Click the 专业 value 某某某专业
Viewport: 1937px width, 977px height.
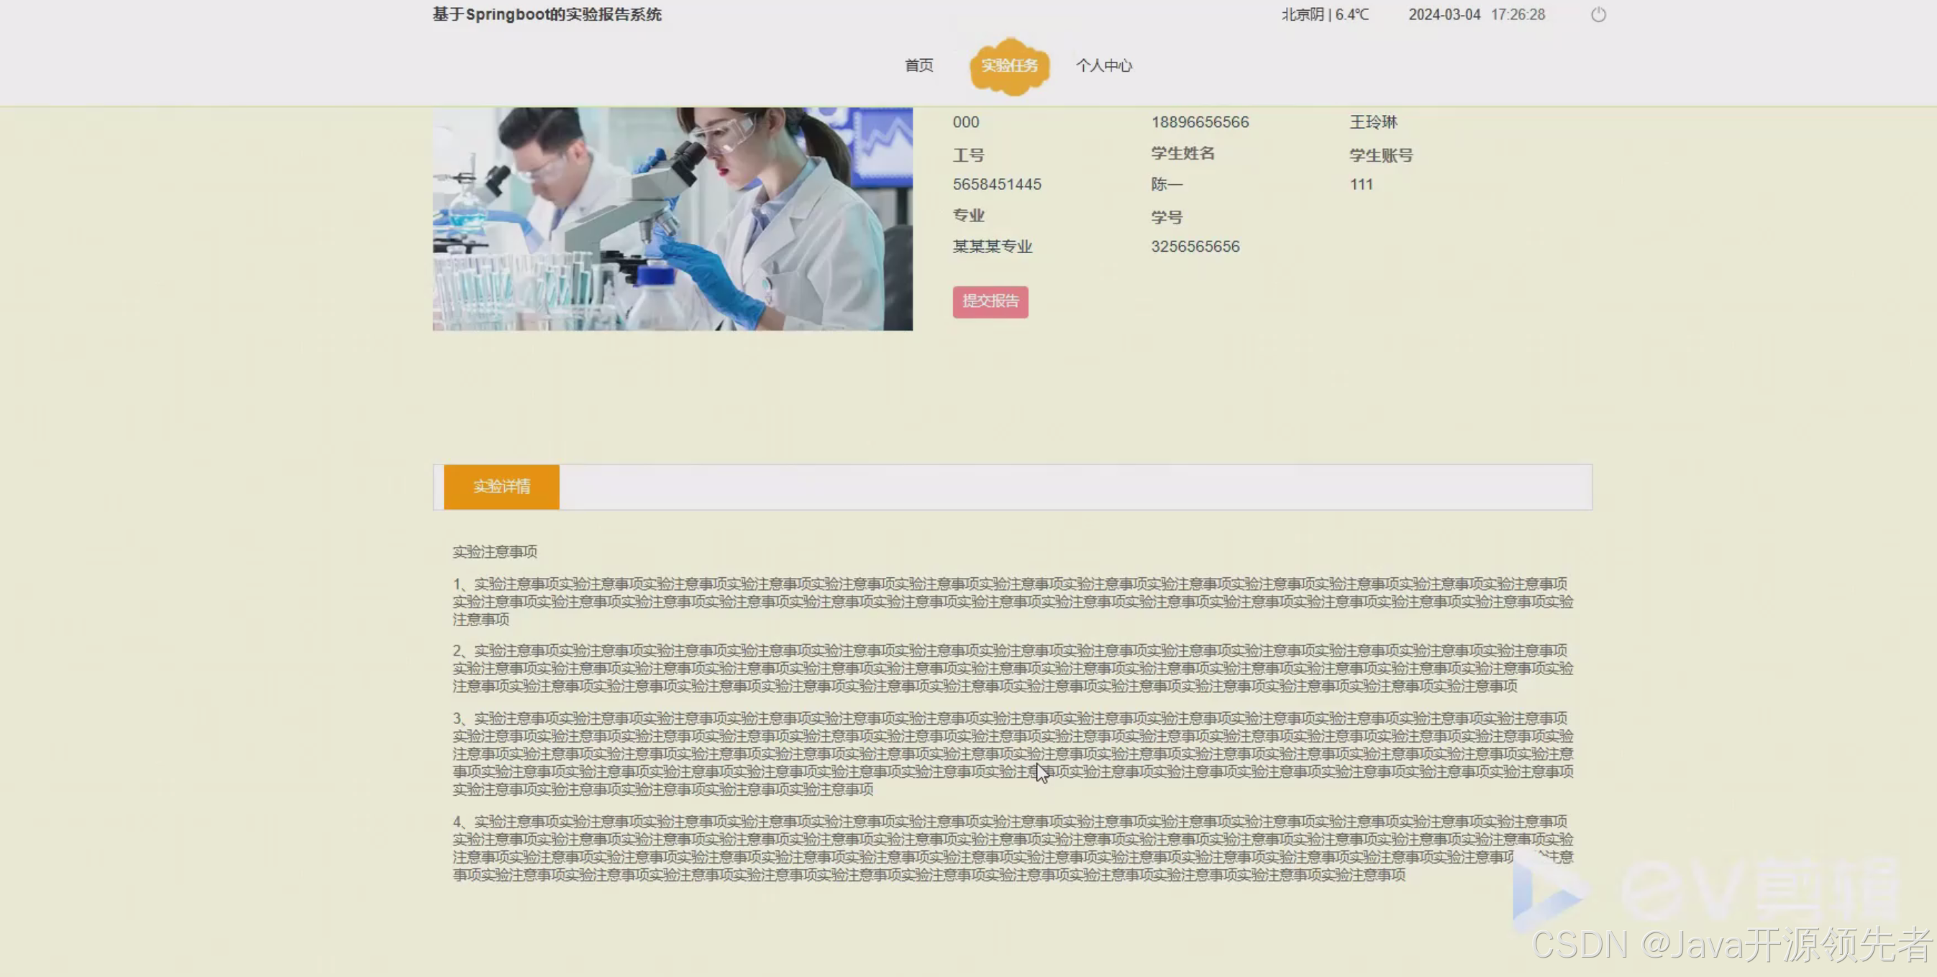(x=992, y=246)
